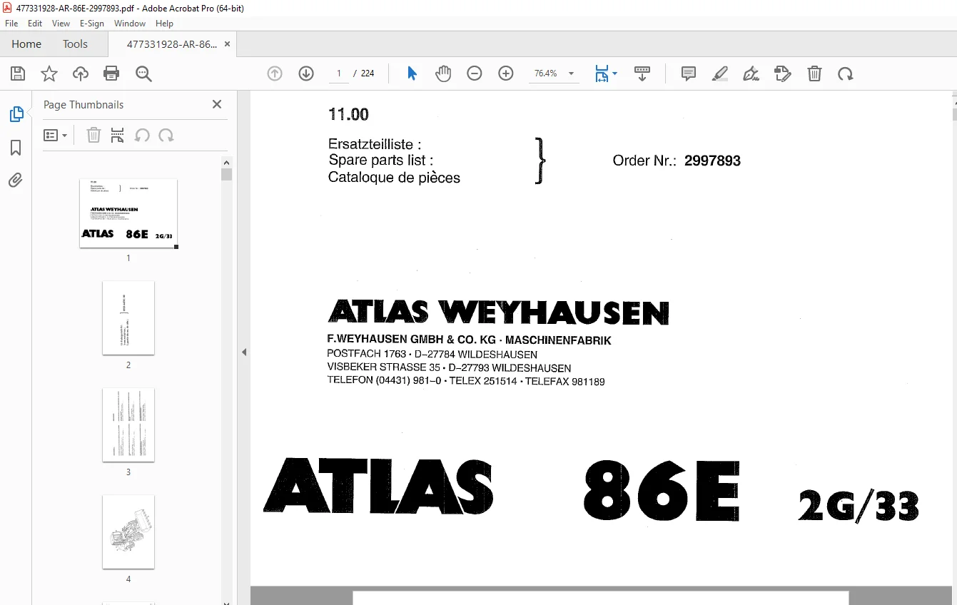Activate the Selection arrow tool
The image size is (957, 605).
coord(412,73)
